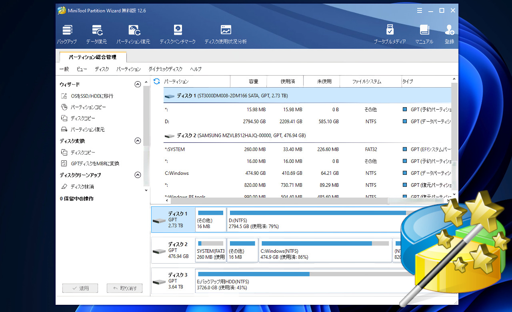Choose GPTディスクをMBRに変換
This screenshot has height=312, width=512.
pos(90,164)
